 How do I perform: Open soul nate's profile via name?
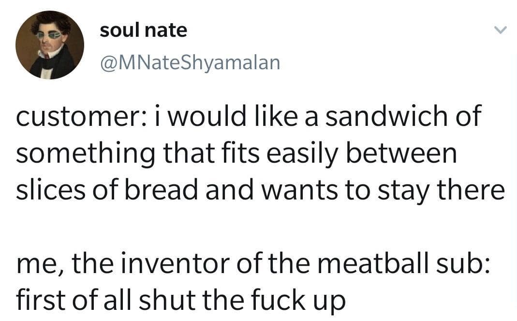click(x=143, y=29)
